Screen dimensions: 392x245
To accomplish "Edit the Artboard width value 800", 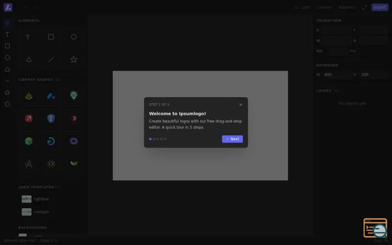I will [336, 74].
